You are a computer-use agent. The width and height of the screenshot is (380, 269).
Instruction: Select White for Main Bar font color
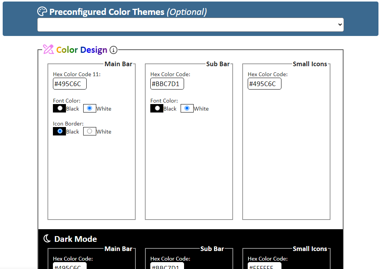90,108
